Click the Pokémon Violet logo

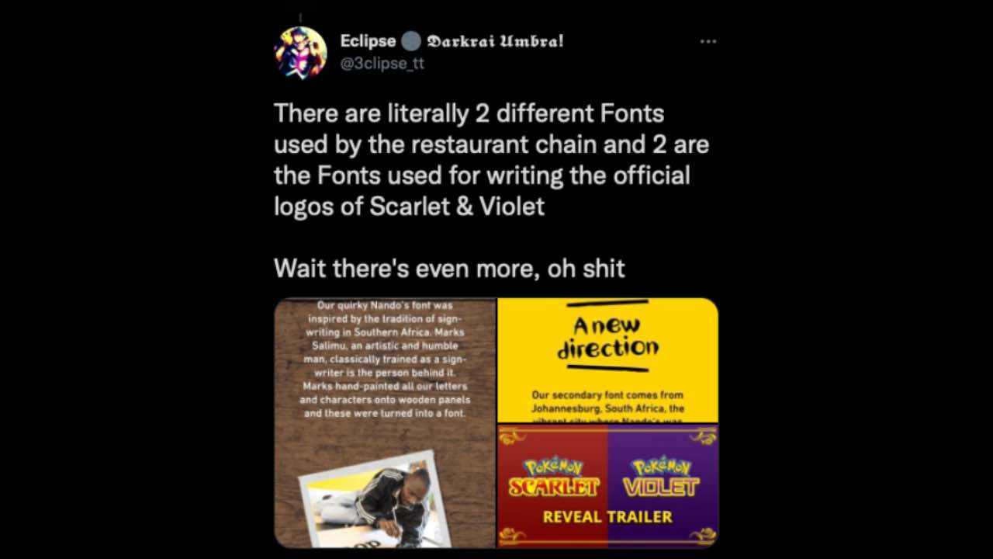tap(661, 477)
